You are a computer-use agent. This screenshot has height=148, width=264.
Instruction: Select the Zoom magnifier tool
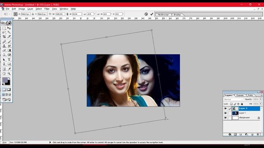(x=9, y=73)
